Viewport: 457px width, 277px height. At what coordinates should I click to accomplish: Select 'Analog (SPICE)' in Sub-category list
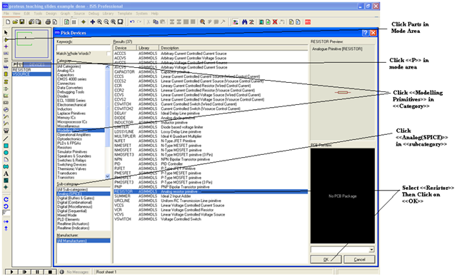point(84,193)
